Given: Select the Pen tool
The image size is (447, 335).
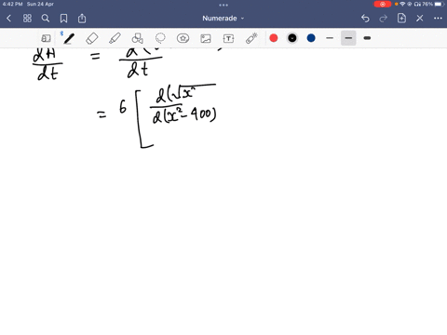Looking at the screenshot, I should [x=69, y=38].
